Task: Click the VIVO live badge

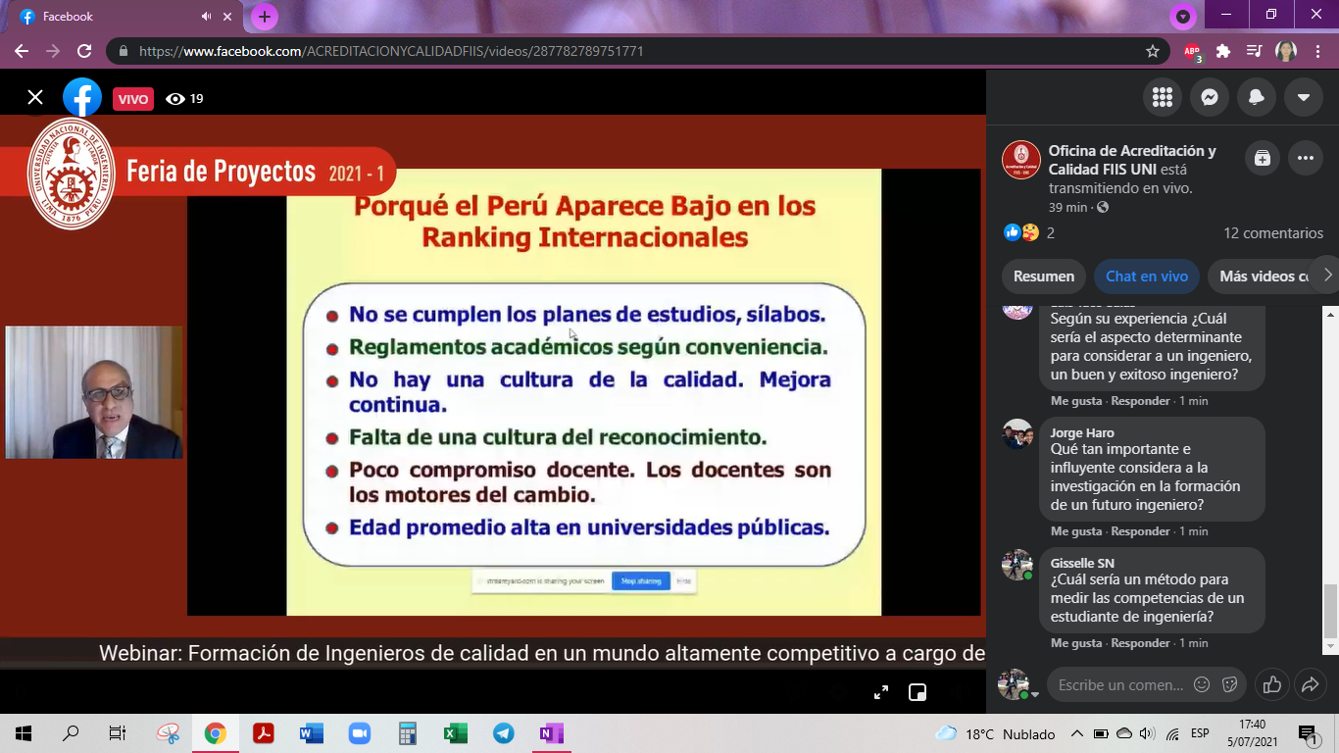Action: pos(133,99)
